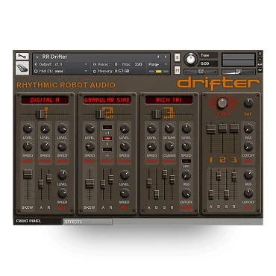Click oscillator 1 horizontal slider handle
This screenshot has height=276, width=276.
click(x=41, y=114)
